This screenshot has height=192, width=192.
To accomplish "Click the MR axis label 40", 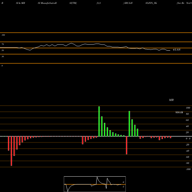I will [187, 126].
